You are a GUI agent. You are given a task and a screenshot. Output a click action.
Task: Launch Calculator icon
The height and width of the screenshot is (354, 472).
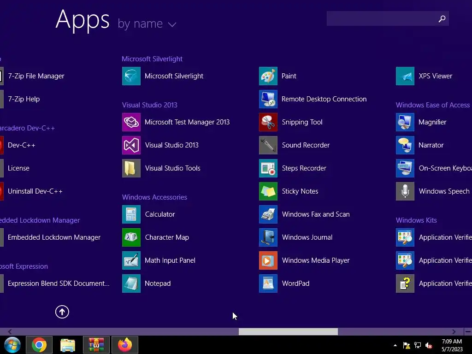131,214
